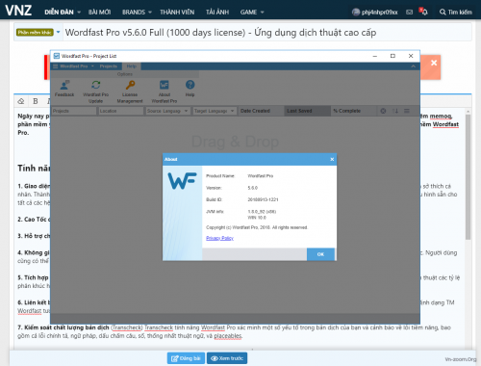Viewport: 481px width, 366px height.
Task: Select the Help tab in Wordfast
Action: (132, 66)
